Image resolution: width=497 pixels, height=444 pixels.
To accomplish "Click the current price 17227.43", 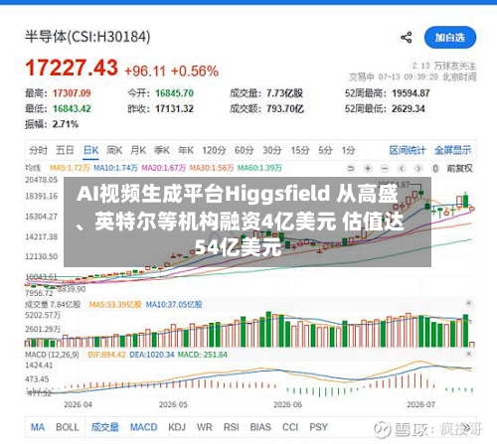I will coord(72,68).
